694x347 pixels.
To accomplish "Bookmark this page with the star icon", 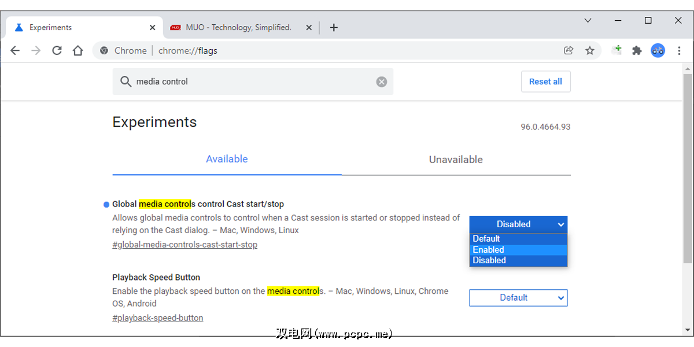I will [x=589, y=50].
